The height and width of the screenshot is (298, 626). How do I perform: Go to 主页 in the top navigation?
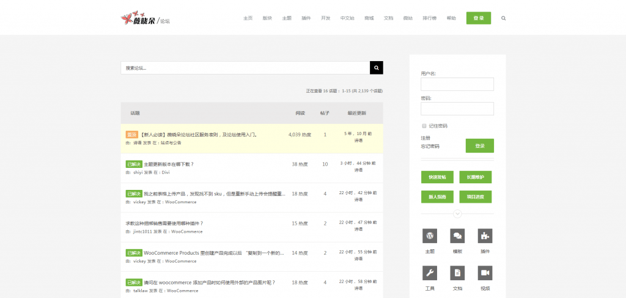click(x=248, y=18)
